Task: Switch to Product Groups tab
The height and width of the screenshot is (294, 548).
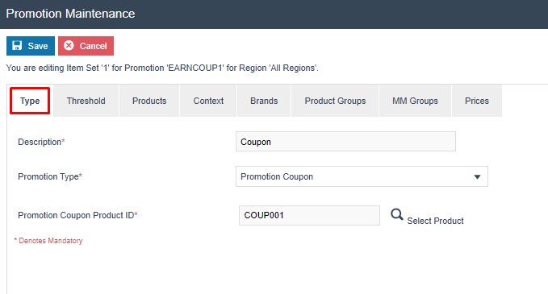Action: (x=335, y=101)
